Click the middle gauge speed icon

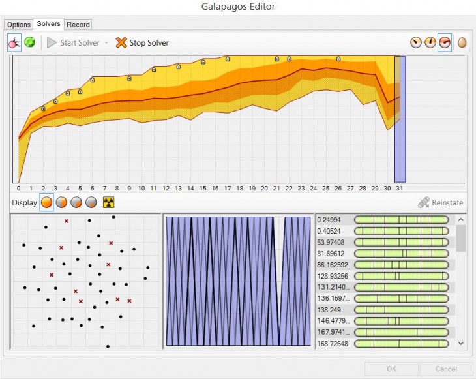click(x=430, y=43)
